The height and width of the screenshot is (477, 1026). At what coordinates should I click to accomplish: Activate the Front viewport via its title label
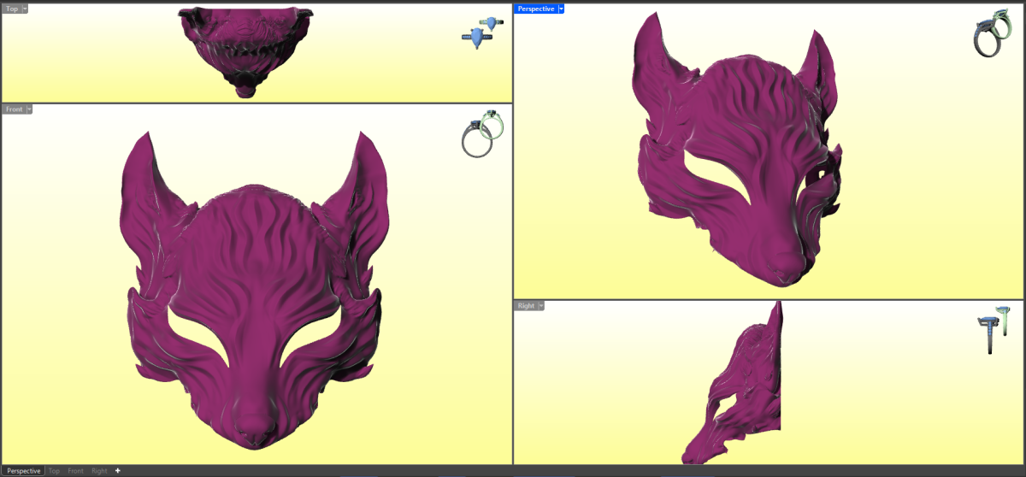(x=14, y=109)
